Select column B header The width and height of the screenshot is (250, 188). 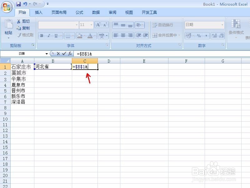(53, 61)
